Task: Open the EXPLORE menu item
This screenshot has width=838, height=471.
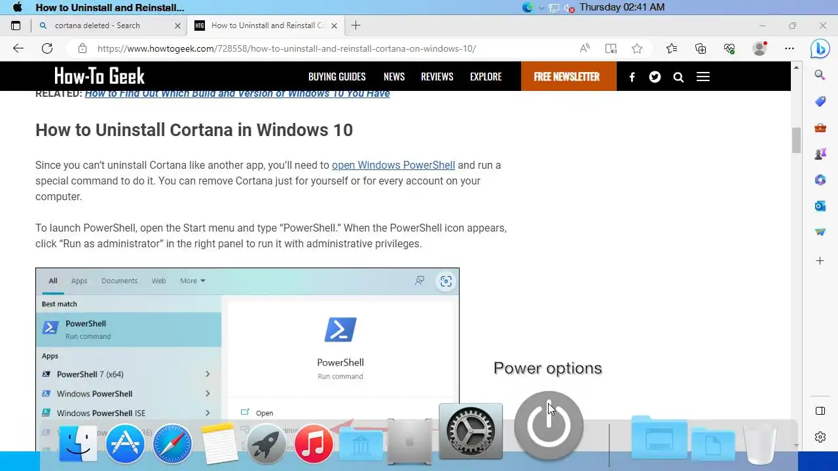Action: pyautogui.click(x=486, y=77)
